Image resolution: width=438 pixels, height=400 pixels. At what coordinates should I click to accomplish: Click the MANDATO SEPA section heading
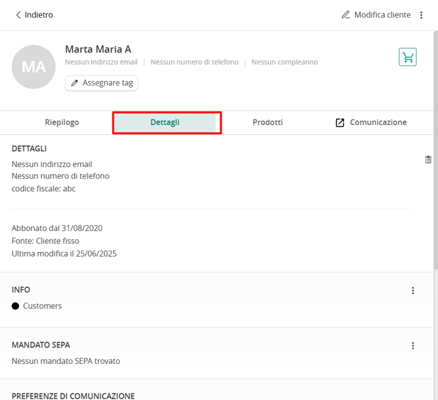(x=41, y=345)
